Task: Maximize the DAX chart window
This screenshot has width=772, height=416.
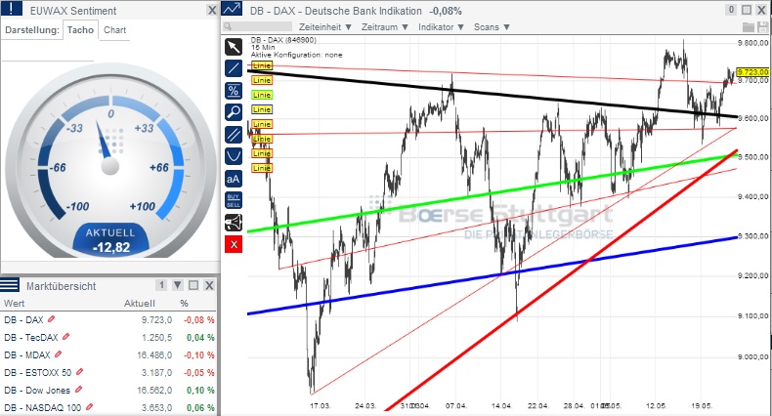Action: tap(747, 10)
